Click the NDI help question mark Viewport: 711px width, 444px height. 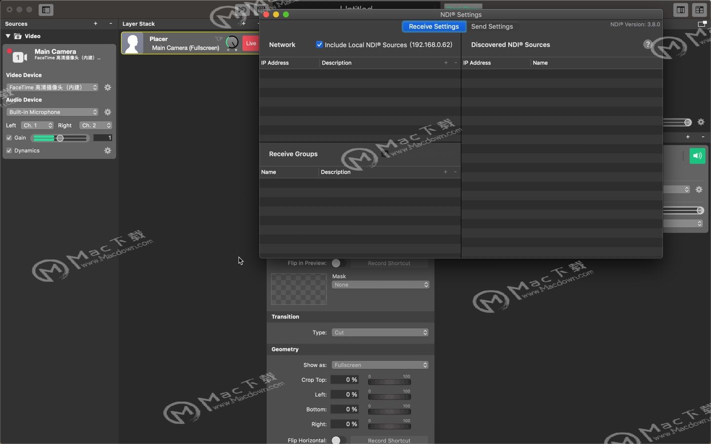tap(648, 44)
